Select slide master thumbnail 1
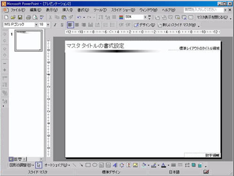Viewport: 234px width, 176px height. coord(29,40)
